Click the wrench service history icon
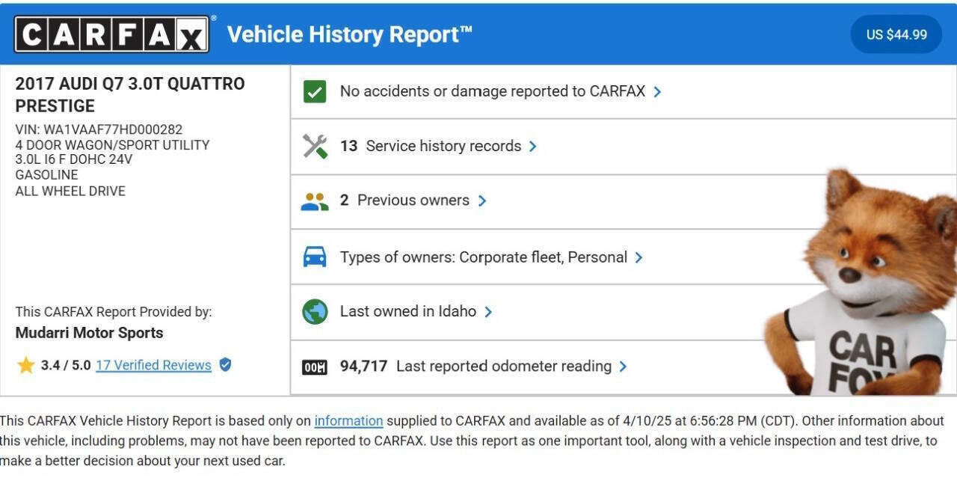Viewport: 957px width, 493px height. (315, 146)
